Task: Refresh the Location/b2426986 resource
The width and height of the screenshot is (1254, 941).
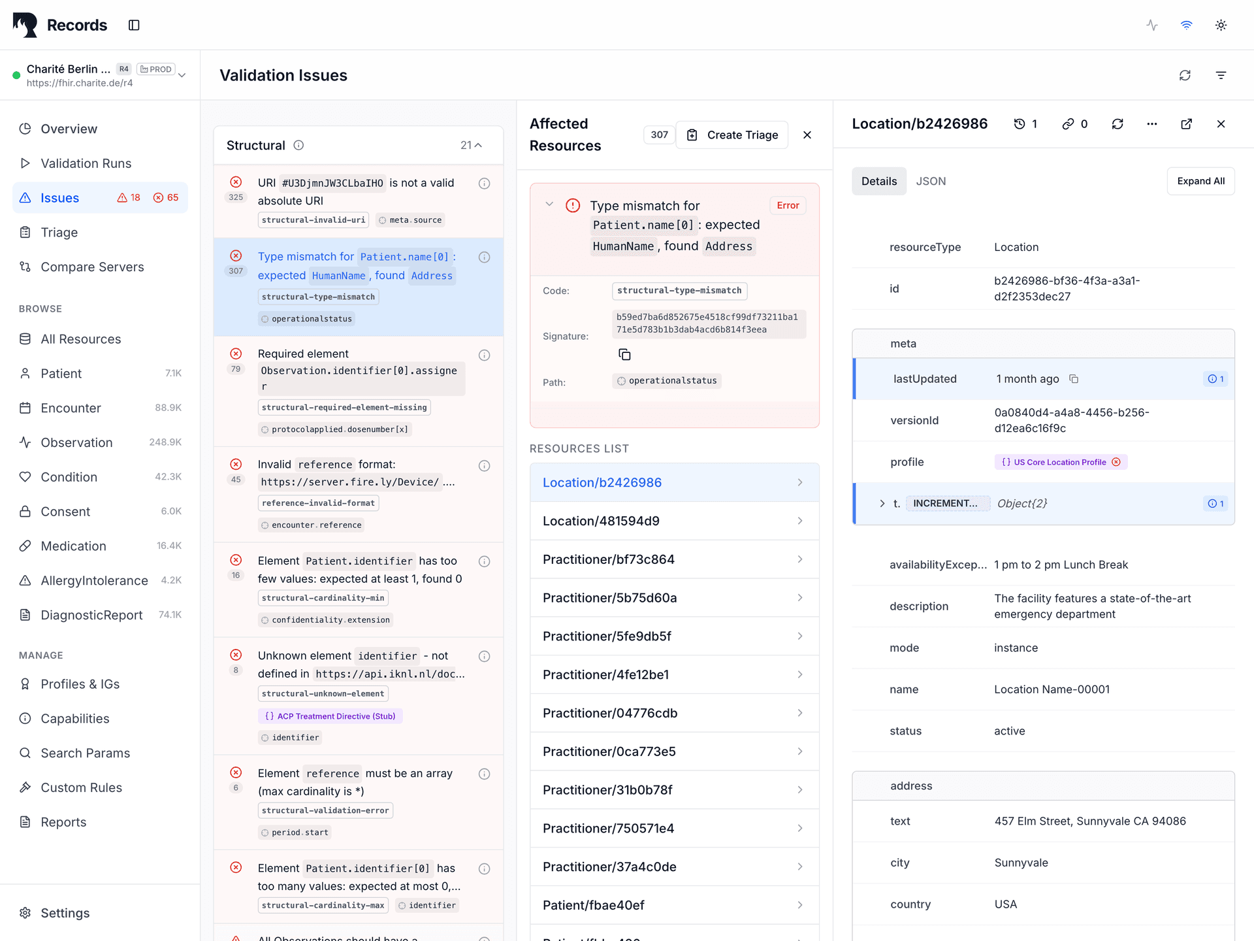Action: pos(1118,124)
